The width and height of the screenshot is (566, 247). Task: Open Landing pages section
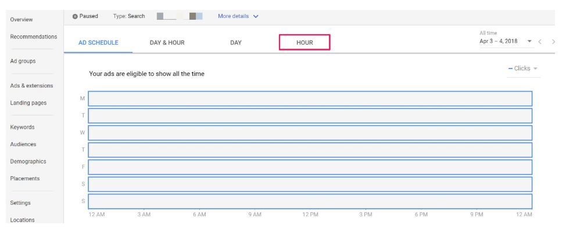point(28,103)
